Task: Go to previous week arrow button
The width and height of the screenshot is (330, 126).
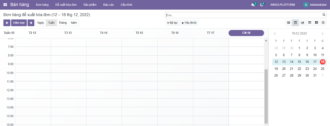Action: tap(7, 23)
